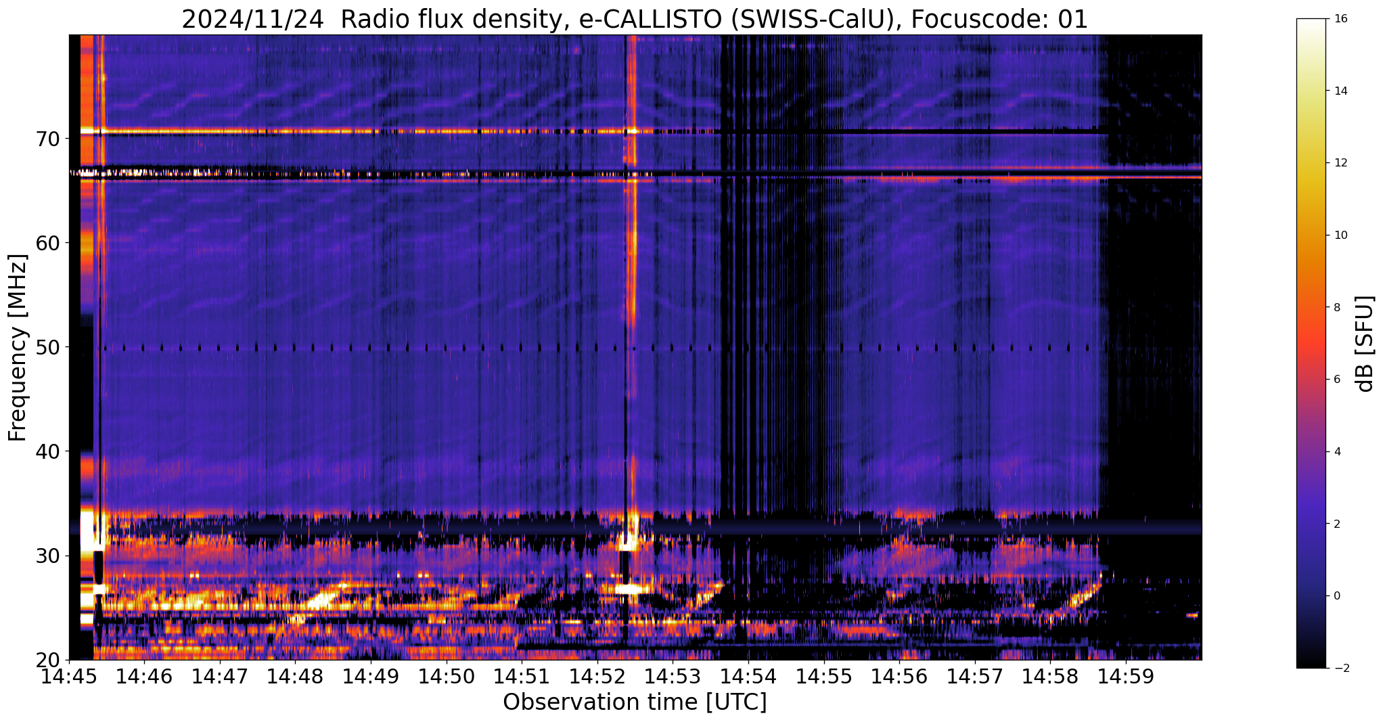Click the 14:53 time tick label
Screen dimensions: 1385x722
point(673,677)
